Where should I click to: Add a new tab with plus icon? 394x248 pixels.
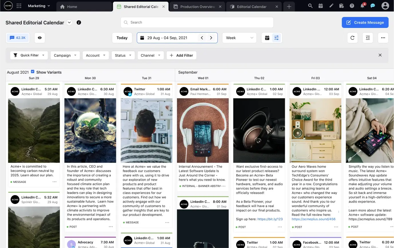pos(289,7)
